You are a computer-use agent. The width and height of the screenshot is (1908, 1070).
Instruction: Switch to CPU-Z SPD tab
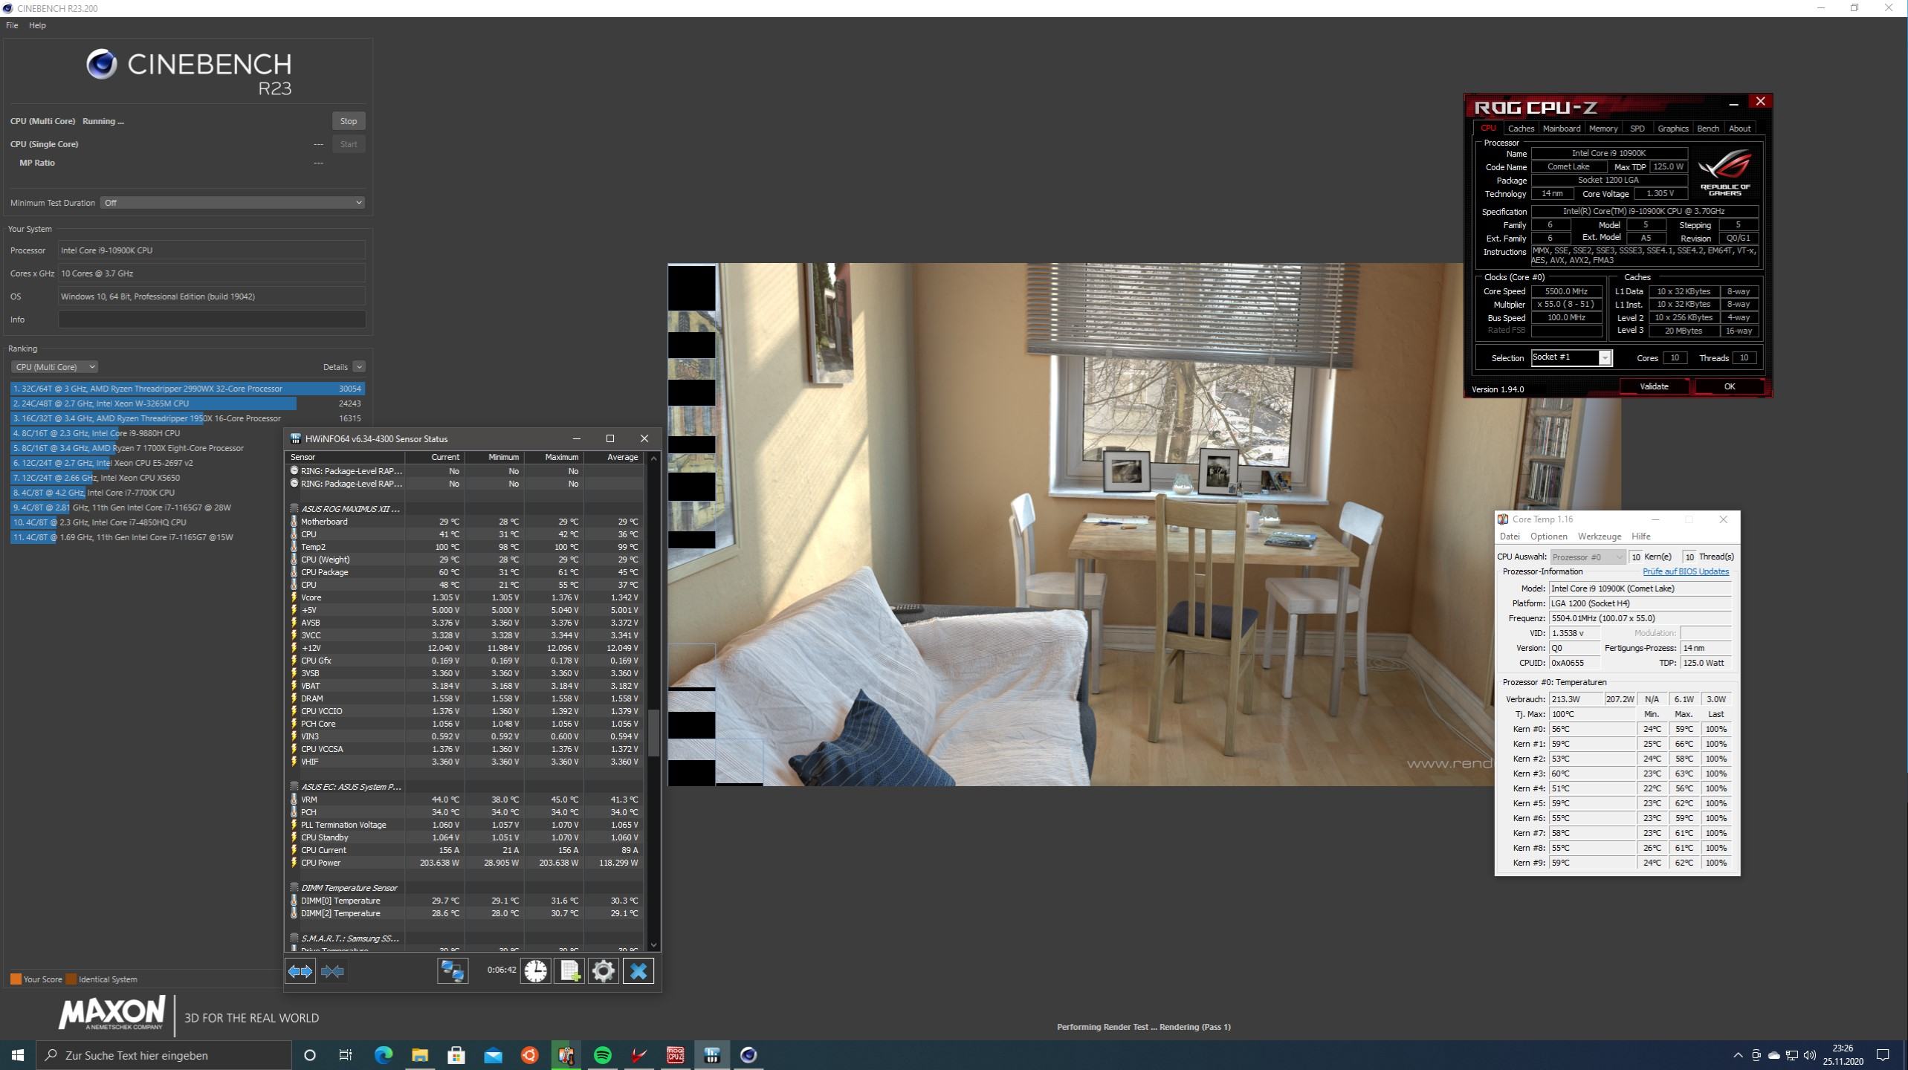[x=1637, y=129]
